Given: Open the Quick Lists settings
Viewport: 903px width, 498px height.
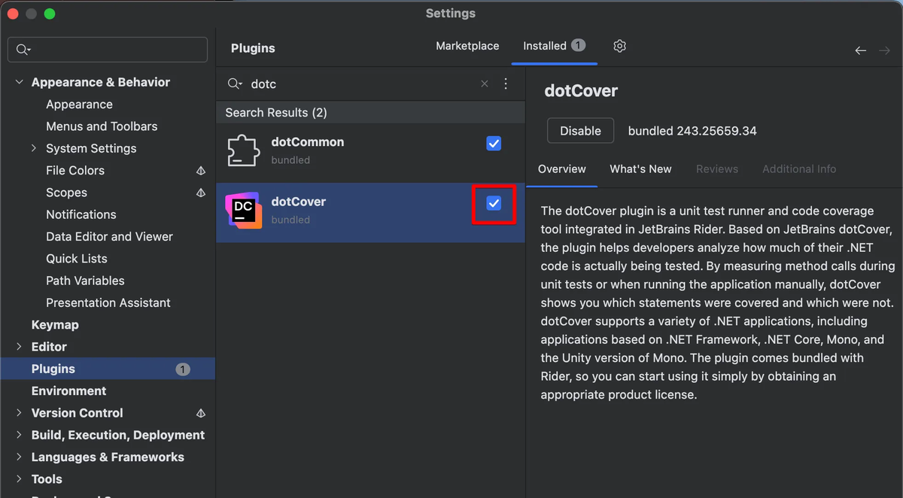Looking at the screenshot, I should [77, 259].
